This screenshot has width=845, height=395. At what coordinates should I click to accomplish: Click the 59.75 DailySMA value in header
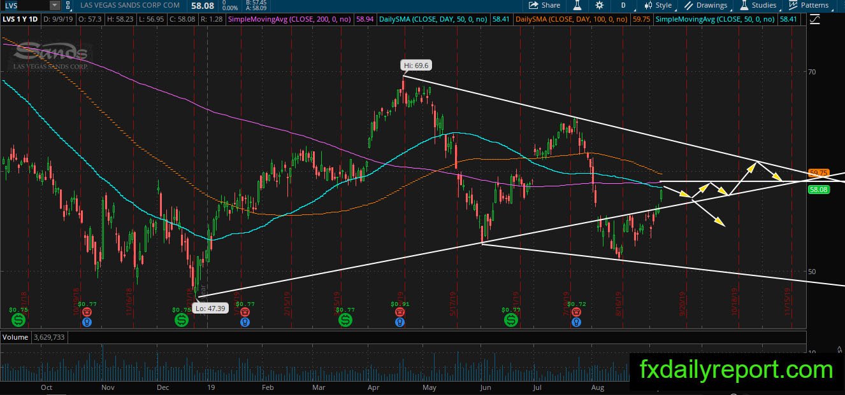[640, 20]
